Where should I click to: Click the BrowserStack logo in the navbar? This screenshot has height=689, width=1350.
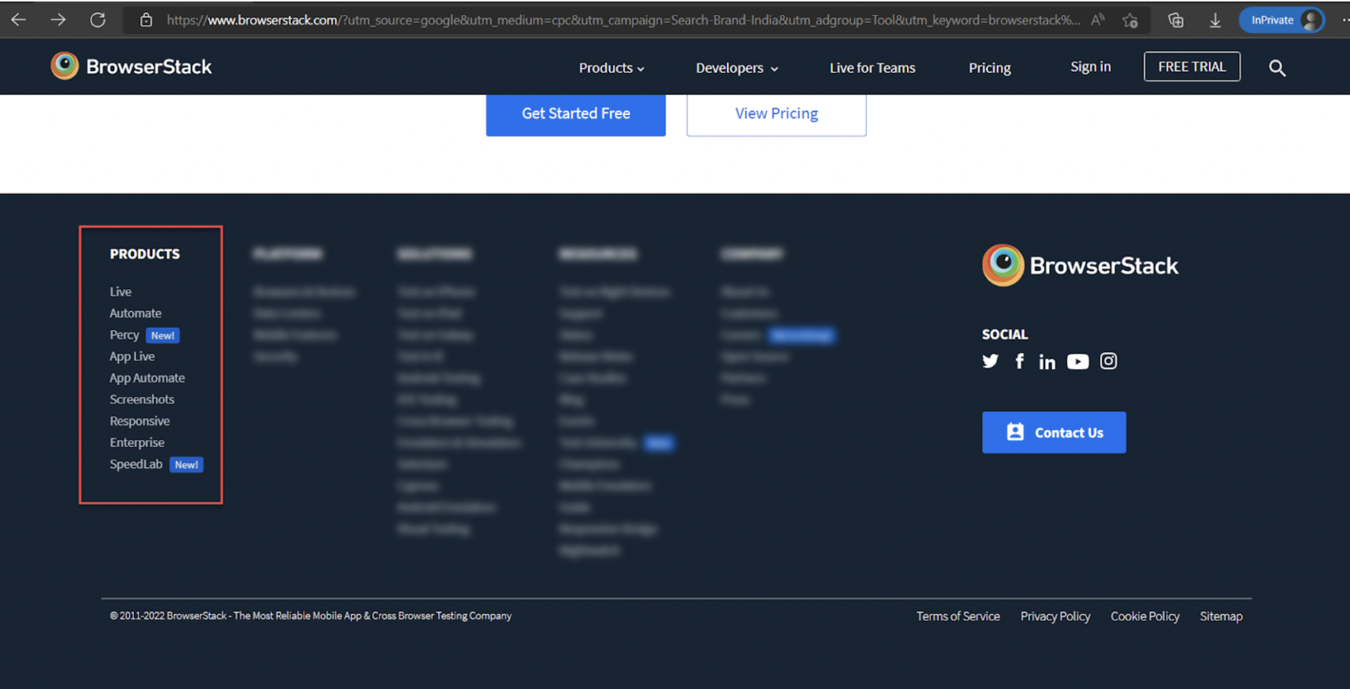[131, 66]
